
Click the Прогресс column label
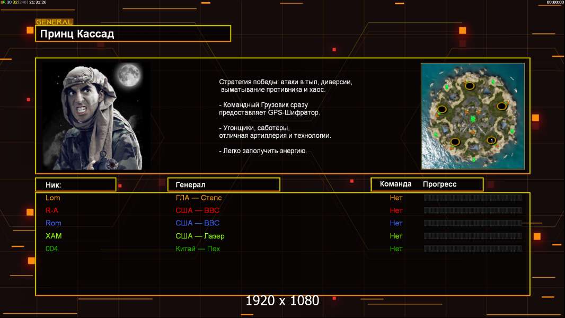click(x=439, y=184)
